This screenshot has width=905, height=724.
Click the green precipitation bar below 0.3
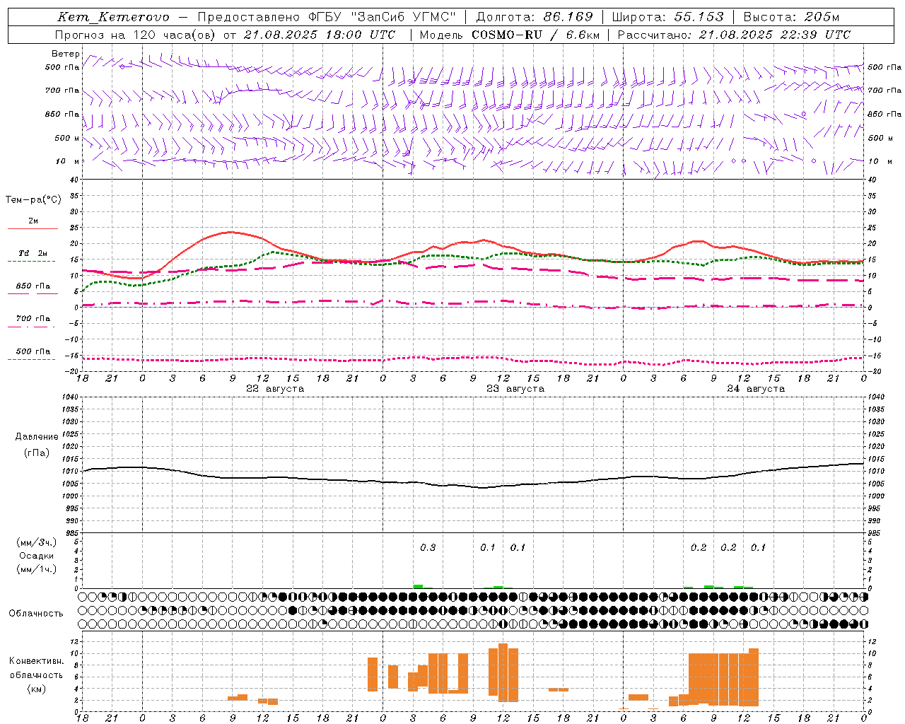coord(418,586)
